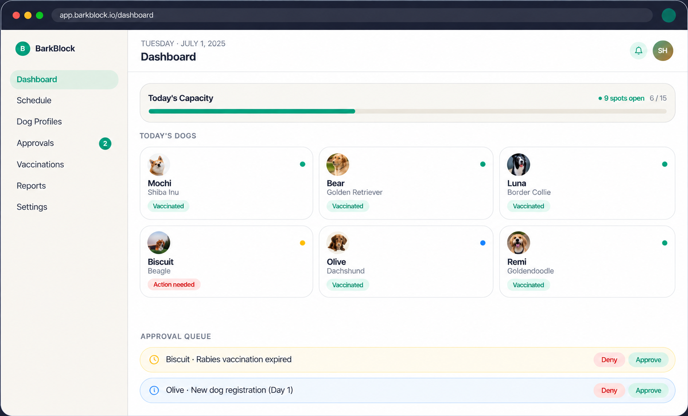The height and width of the screenshot is (416, 688).
Task: Open Olive's Dachshund photo
Action: (338, 243)
